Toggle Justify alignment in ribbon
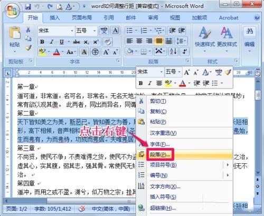Screen dimensions: 264x216 pos(159,41)
